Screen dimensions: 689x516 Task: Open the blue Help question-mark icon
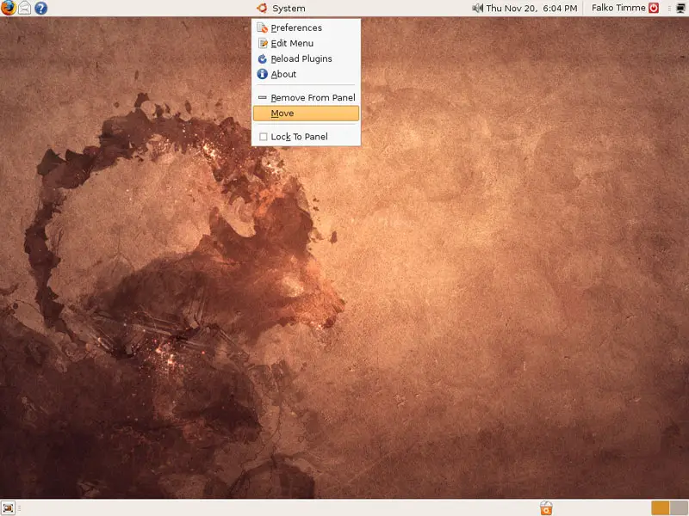40,9
